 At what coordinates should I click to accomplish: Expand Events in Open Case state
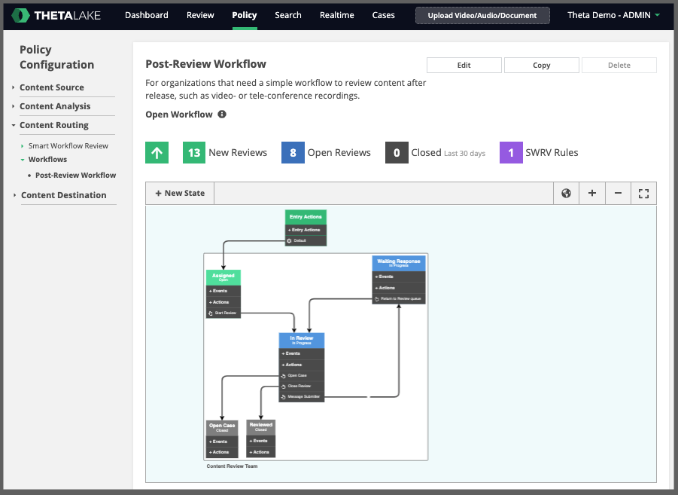(x=222, y=442)
